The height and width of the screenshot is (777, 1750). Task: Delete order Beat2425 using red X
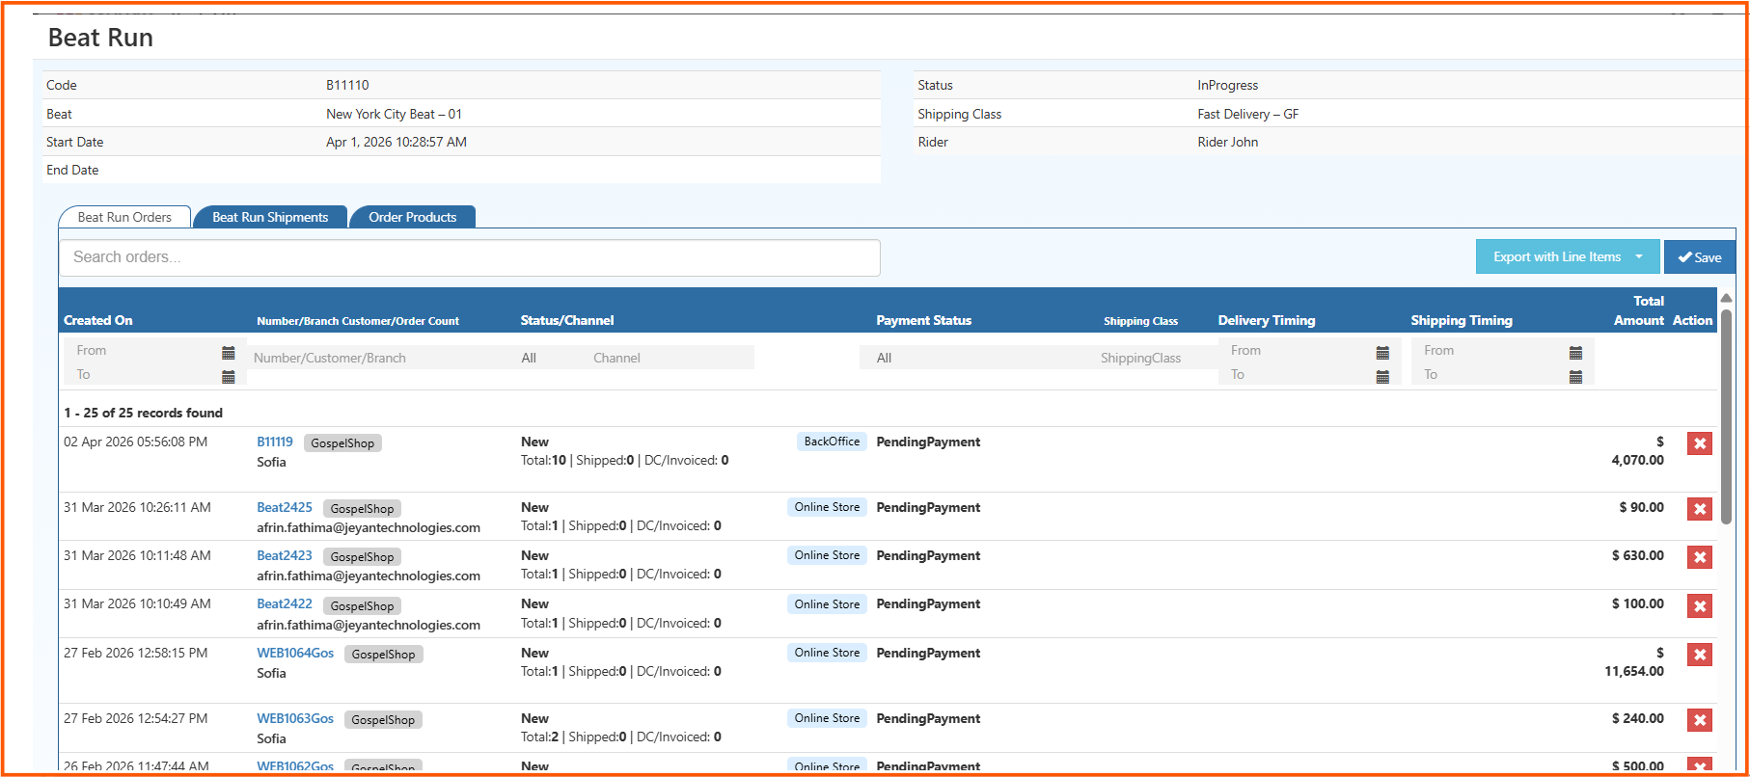pyautogui.click(x=1699, y=509)
